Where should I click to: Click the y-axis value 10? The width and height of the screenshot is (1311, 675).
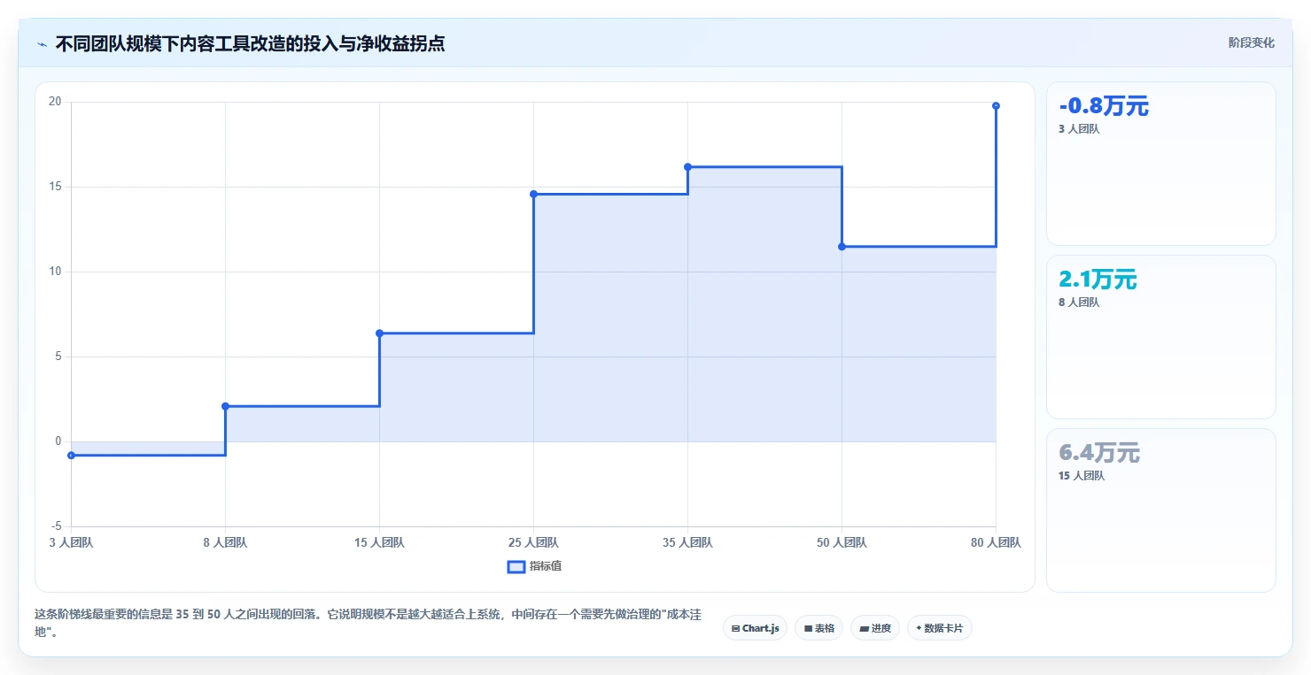(x=55, y=272)
